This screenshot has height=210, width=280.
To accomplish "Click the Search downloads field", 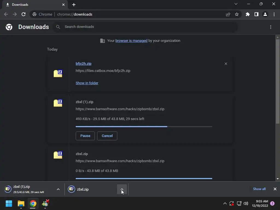I will click(x=145, y=27).
